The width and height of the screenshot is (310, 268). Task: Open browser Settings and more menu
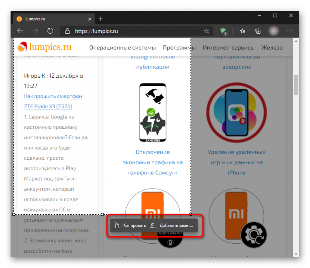(x=289, y=31)
